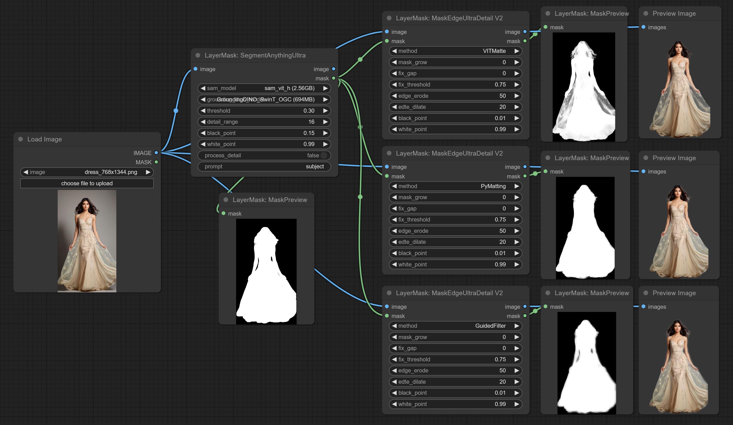733x425 pixels.
Task: Adjust edge_erode value in the VITMatte node
Action: click(455, 96)
